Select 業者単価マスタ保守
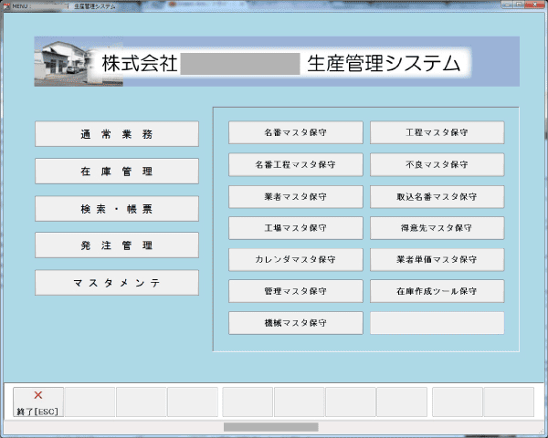The height and width of the screenshot is (438, 548). [437, 259]
